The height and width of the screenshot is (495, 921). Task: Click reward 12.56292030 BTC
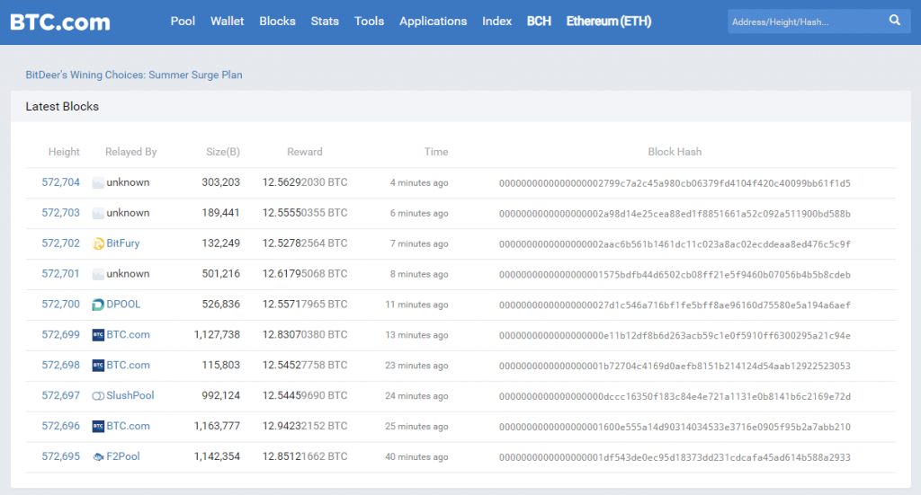point(304,182)
